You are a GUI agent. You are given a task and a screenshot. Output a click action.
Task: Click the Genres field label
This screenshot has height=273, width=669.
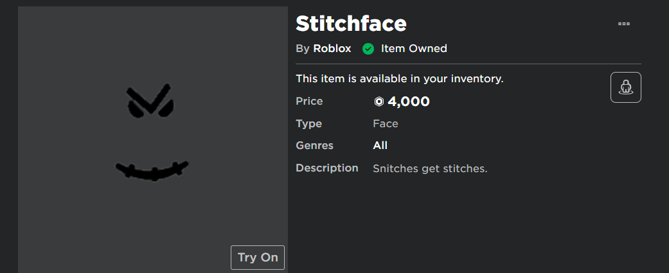coord(314,145)
